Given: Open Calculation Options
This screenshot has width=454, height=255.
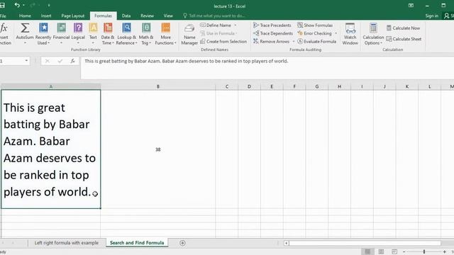Looking at the screenshot, I should [x=373, y=34].
